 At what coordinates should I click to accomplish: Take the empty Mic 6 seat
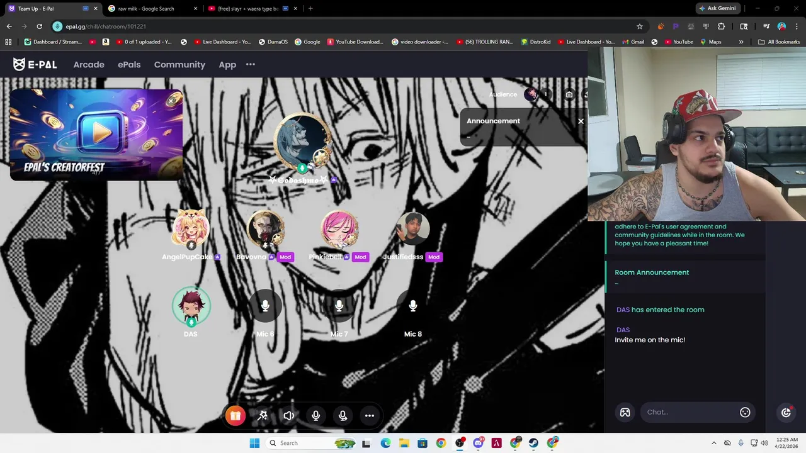[x=265, y=306]
